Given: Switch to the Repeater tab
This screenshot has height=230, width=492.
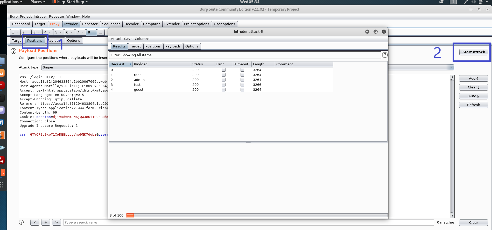Looking at the screenshot, I should (90, 24).
